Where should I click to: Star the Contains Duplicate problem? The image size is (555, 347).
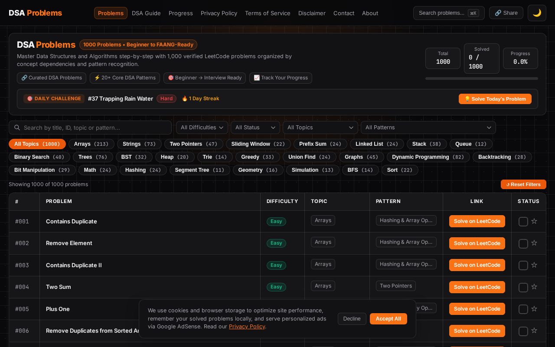(534, 221)
